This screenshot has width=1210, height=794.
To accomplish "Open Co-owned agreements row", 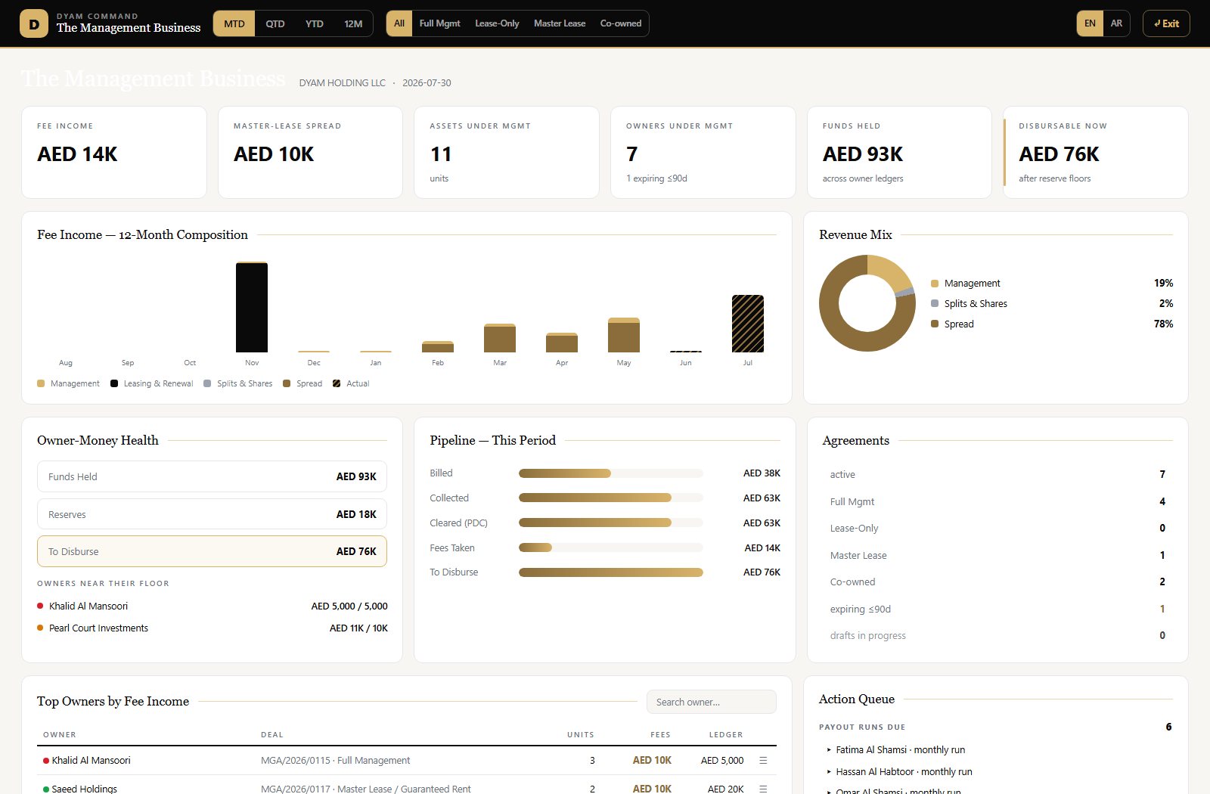I will pos(997,582).
